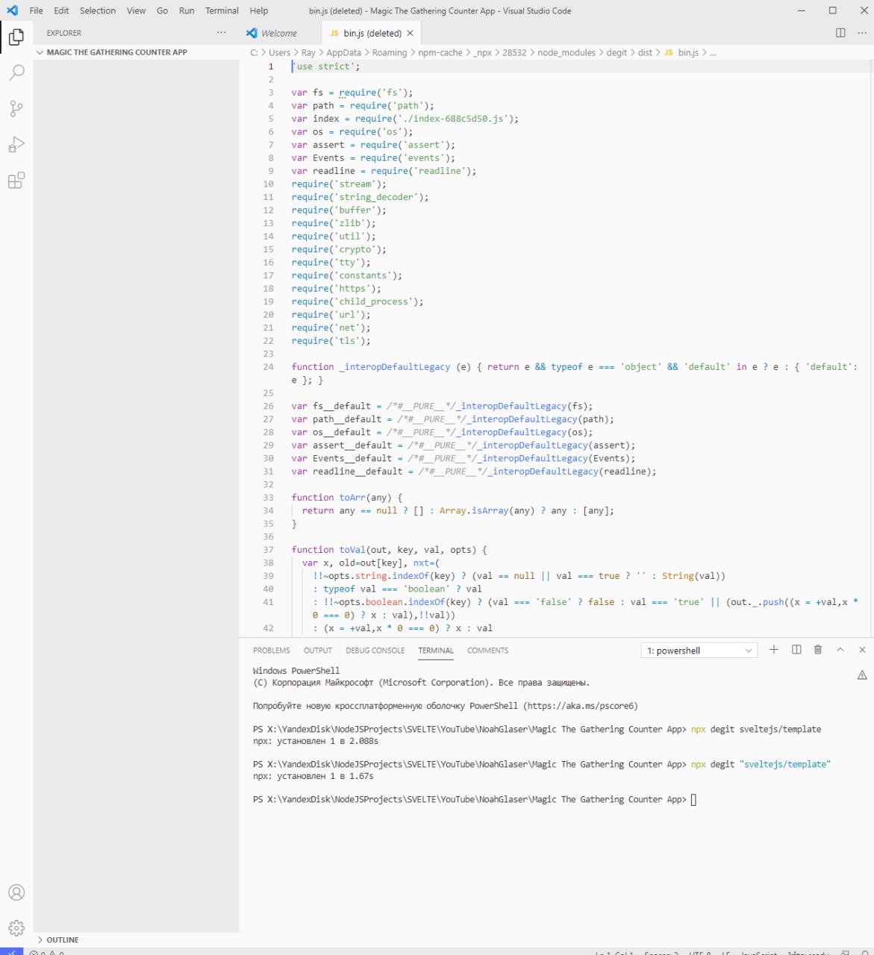Viewport: 874px width, 955px height.
Task: Click the 'var readline__default' line
Action: click(x=474, y=472)
